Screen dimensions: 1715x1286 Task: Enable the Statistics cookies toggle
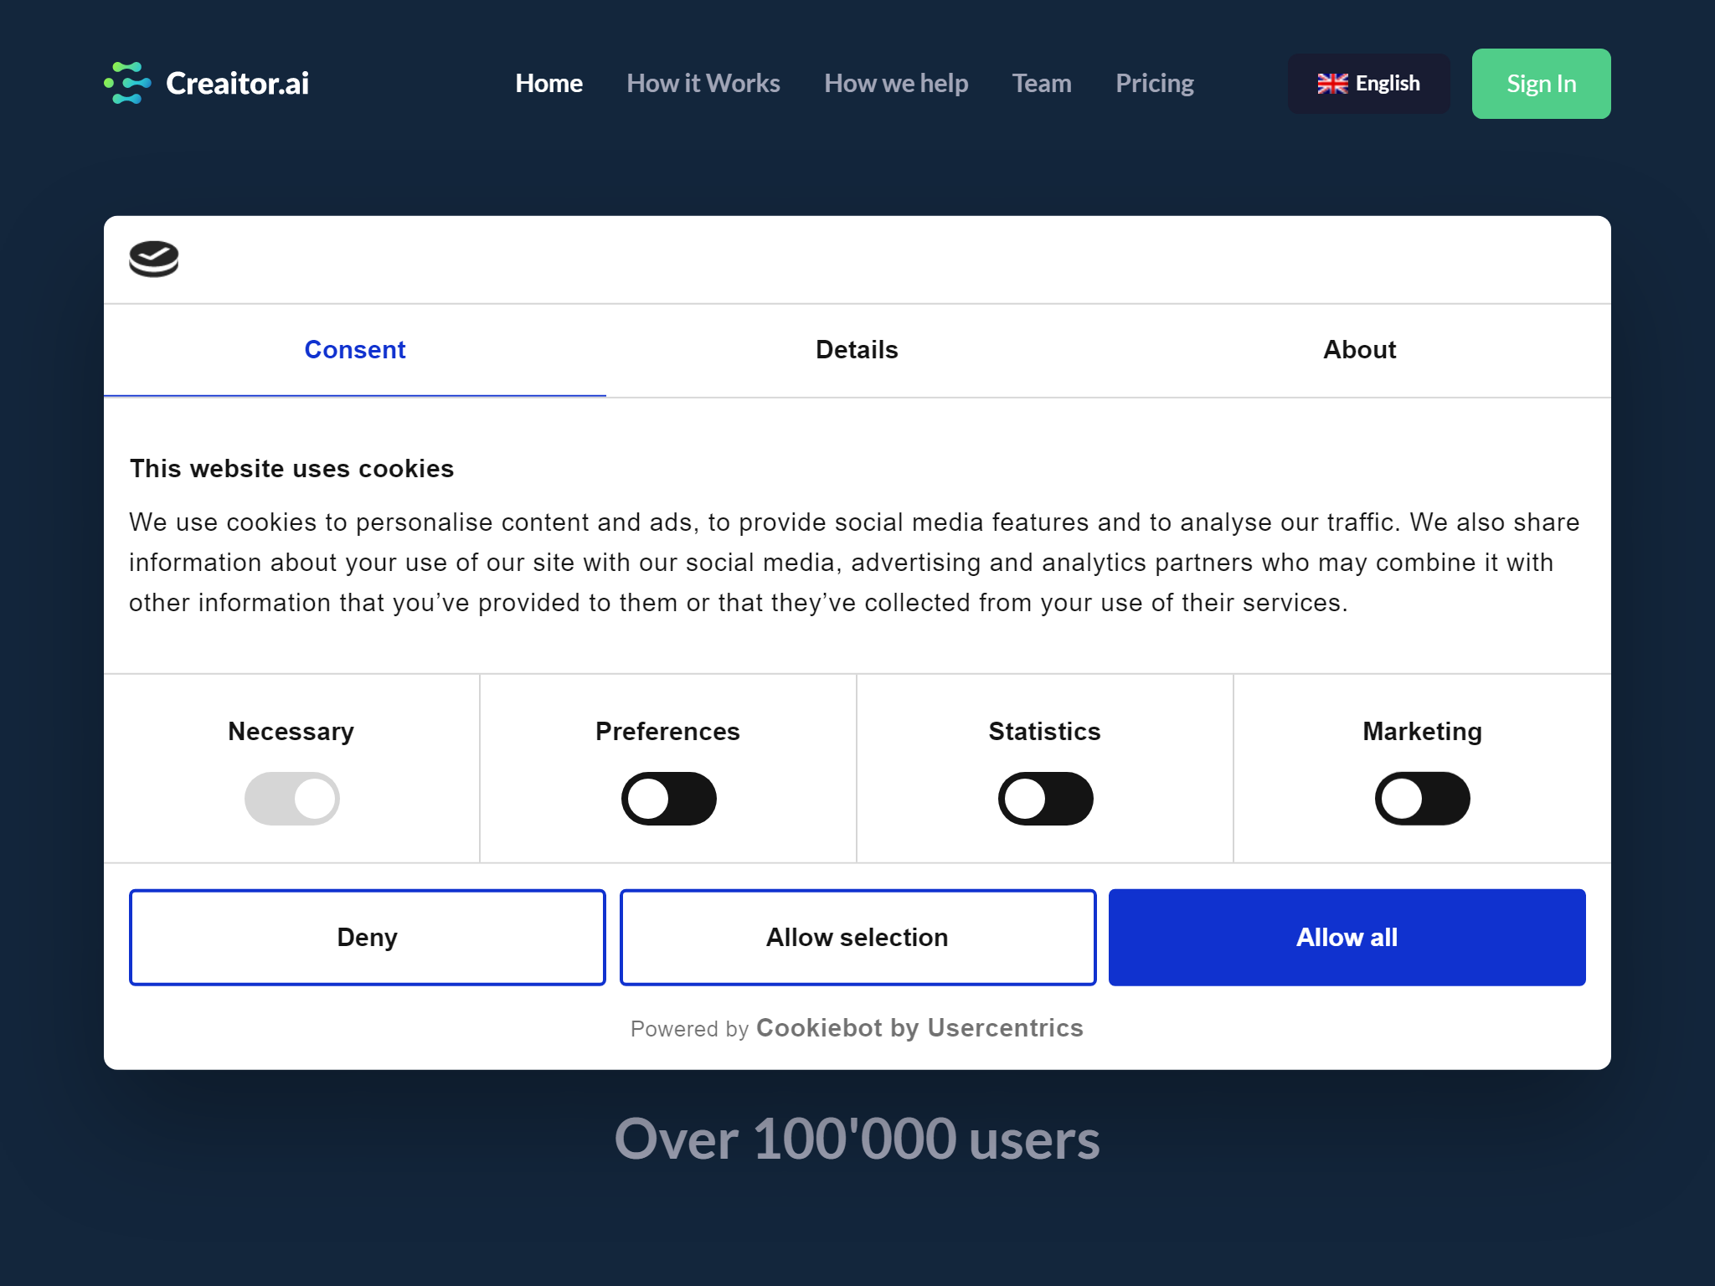tap(1045, 799)
